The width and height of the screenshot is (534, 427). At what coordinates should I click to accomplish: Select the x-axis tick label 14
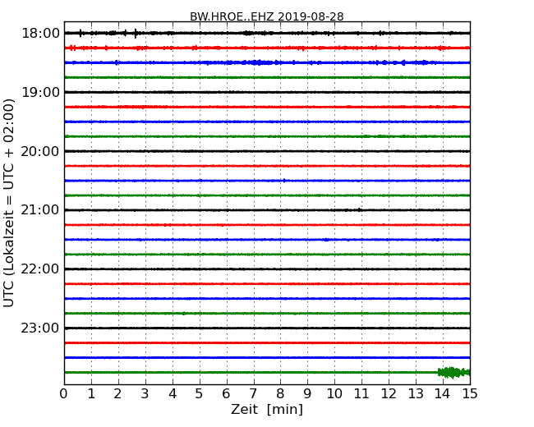tap(443, 394)
